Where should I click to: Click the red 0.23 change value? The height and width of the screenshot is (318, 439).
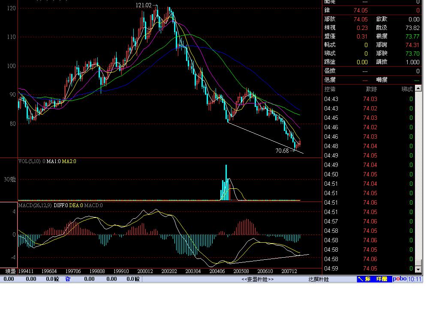[362, 28]
